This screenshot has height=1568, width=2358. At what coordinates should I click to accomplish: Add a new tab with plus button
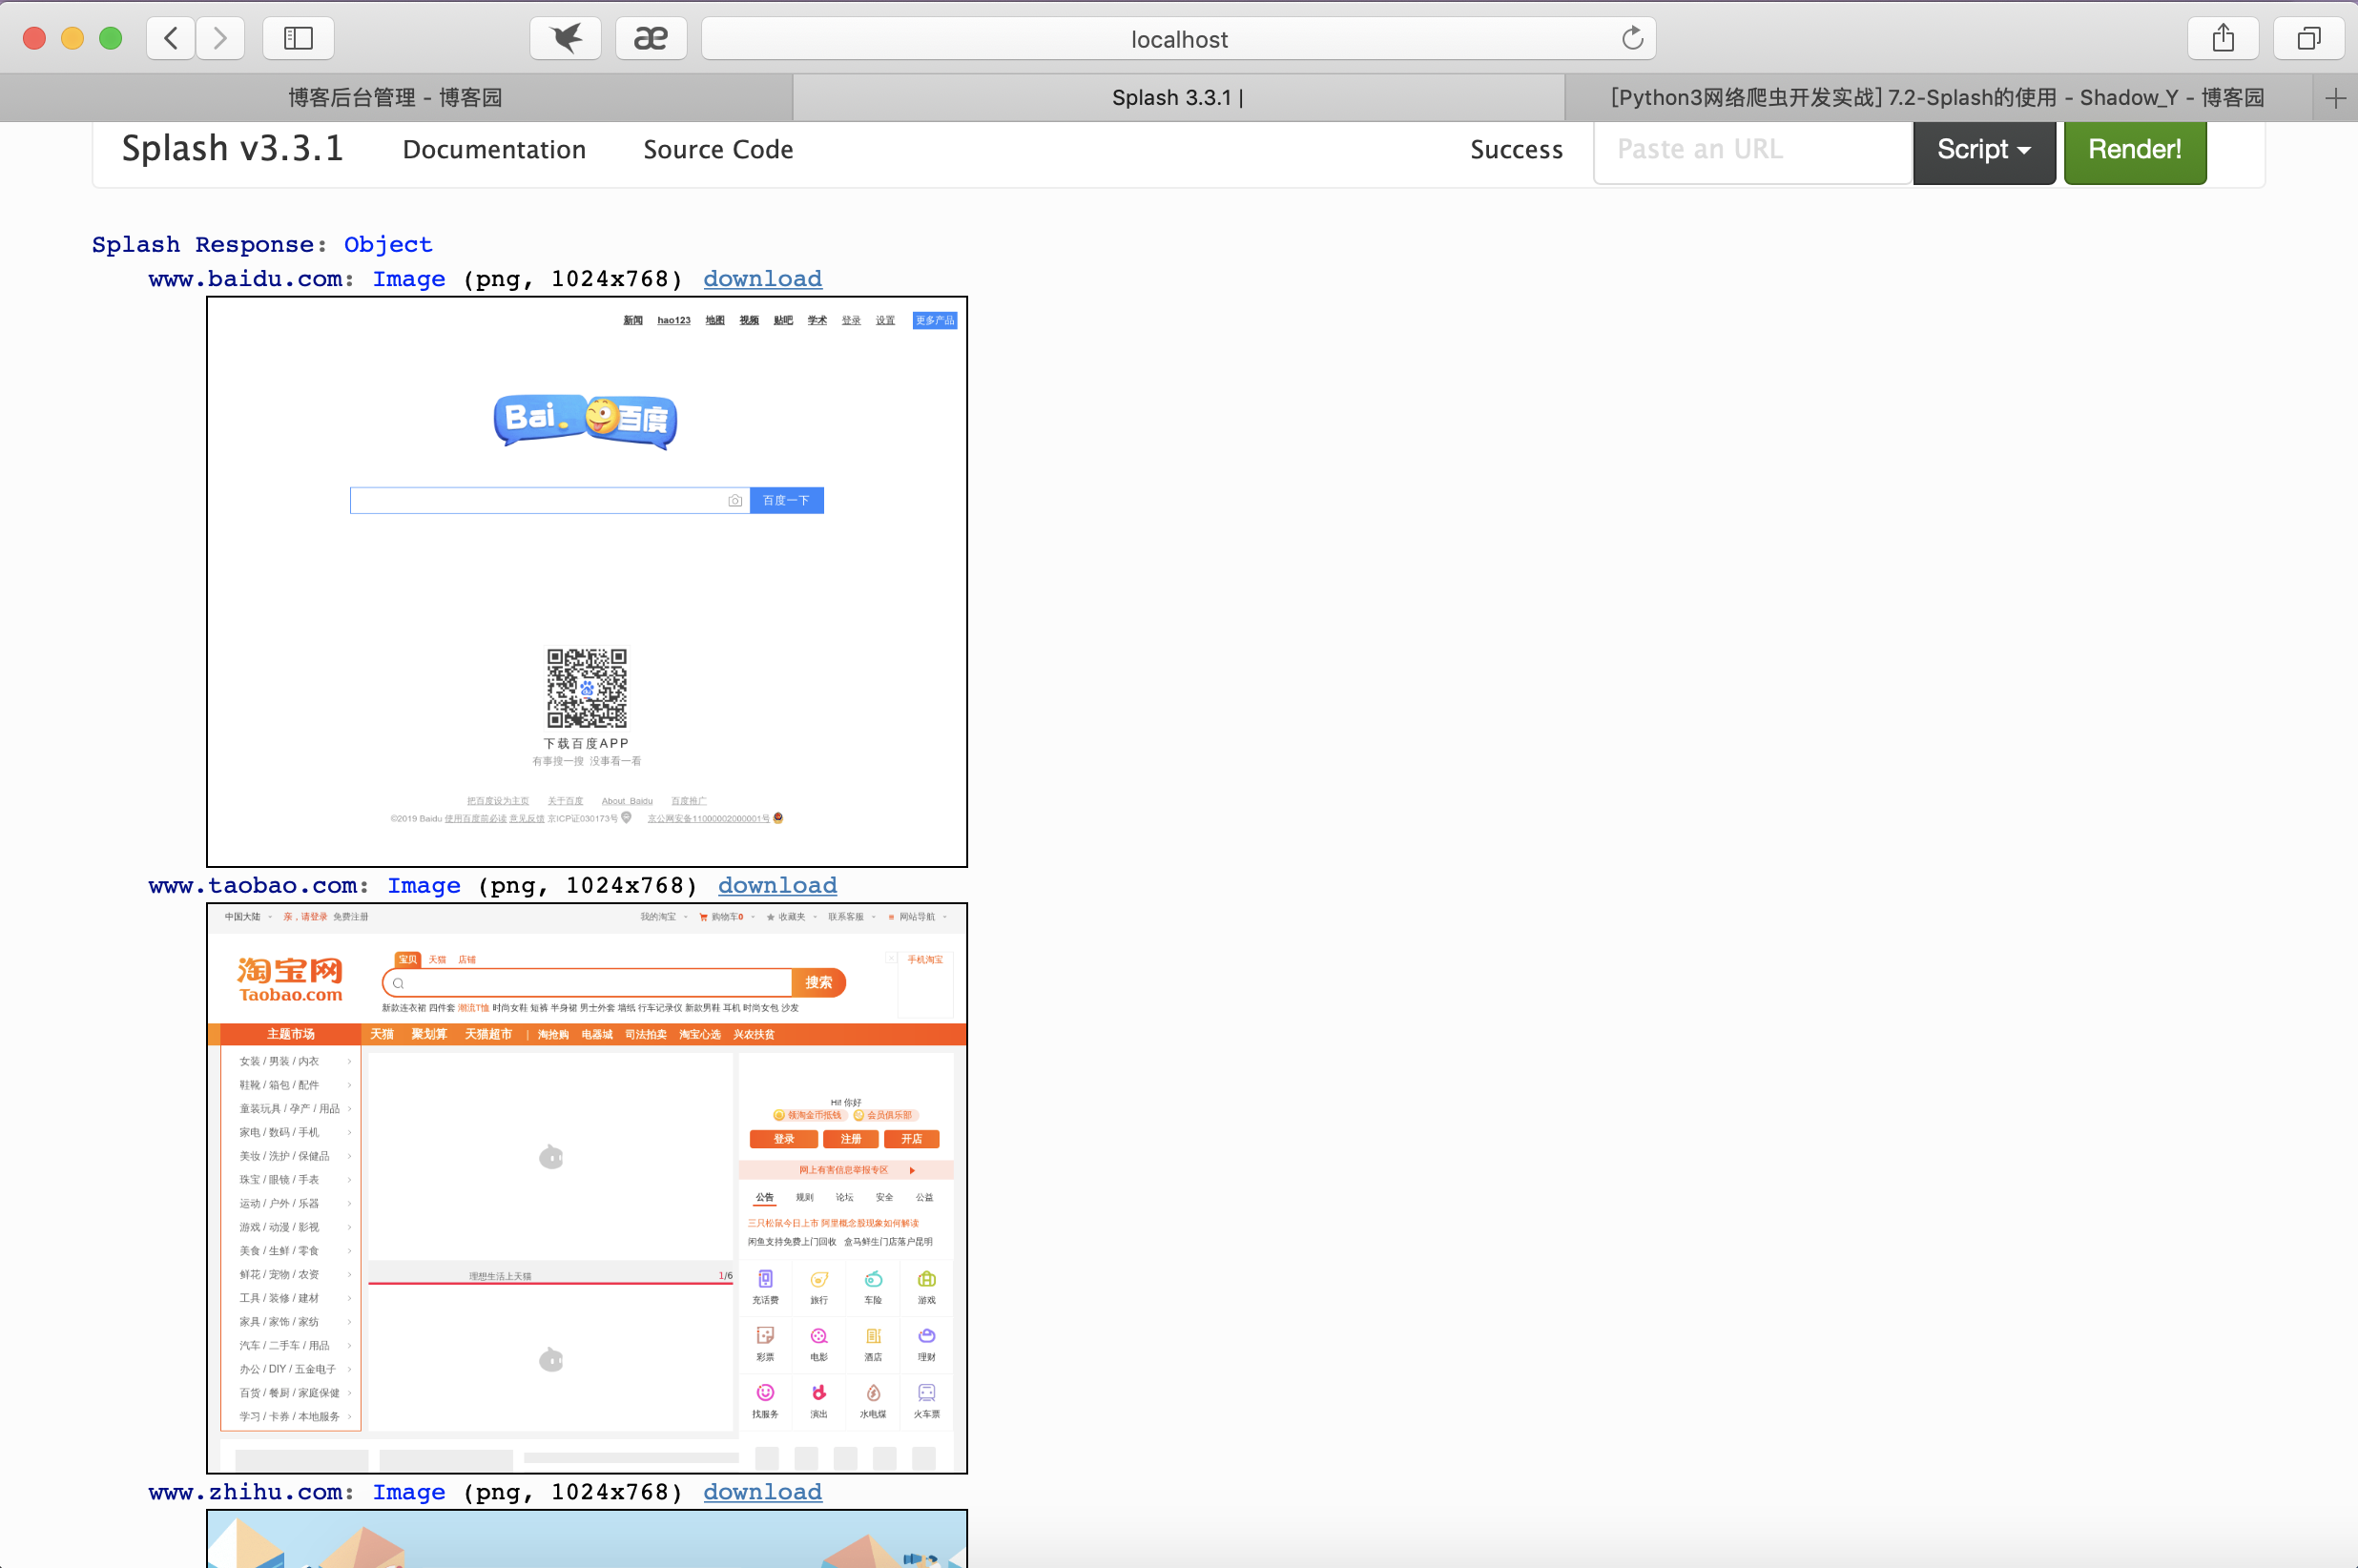pyautogui.click(x=2336, y=98)
